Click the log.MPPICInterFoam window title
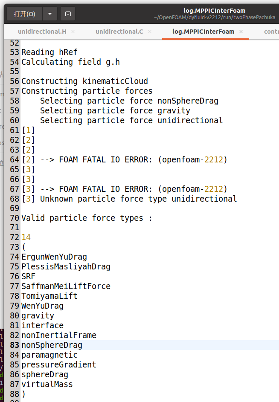Image resolution: width=279 pixels, height=402 pixels. point(215,11)
